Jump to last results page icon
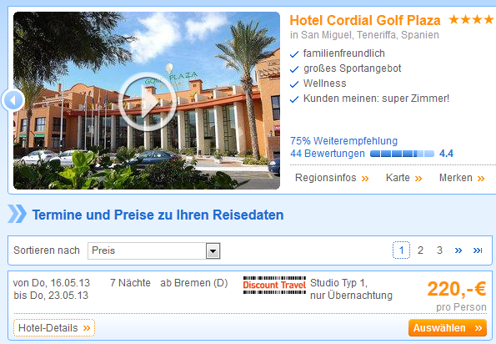The image size is (496, 344). click(478, 250)
